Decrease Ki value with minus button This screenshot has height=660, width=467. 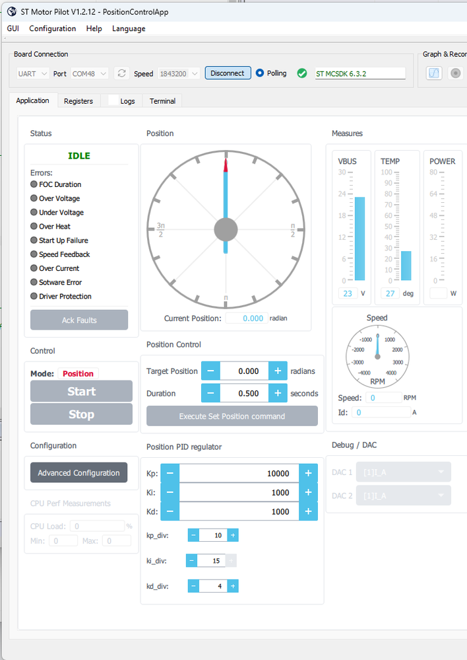[170, 492]
